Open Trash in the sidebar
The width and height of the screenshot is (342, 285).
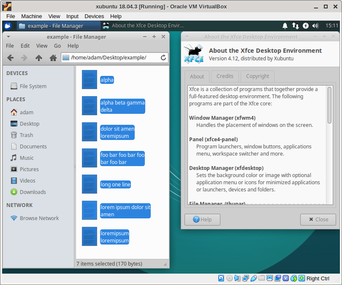pyautogui.click(x=26, y=135)
